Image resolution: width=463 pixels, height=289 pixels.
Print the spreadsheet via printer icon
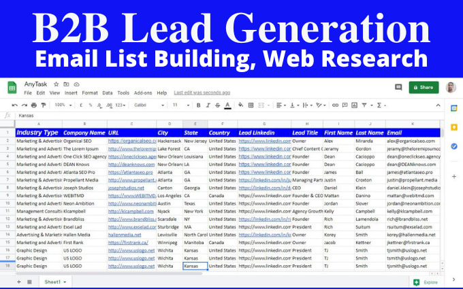coord(34,105)
